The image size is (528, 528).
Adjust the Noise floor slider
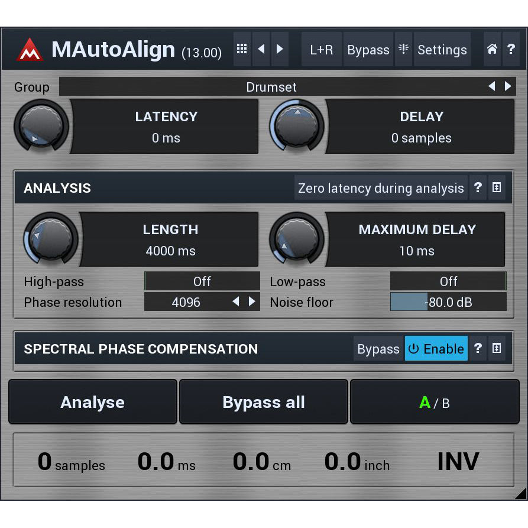pyautogui.click(x=448, y=302)
